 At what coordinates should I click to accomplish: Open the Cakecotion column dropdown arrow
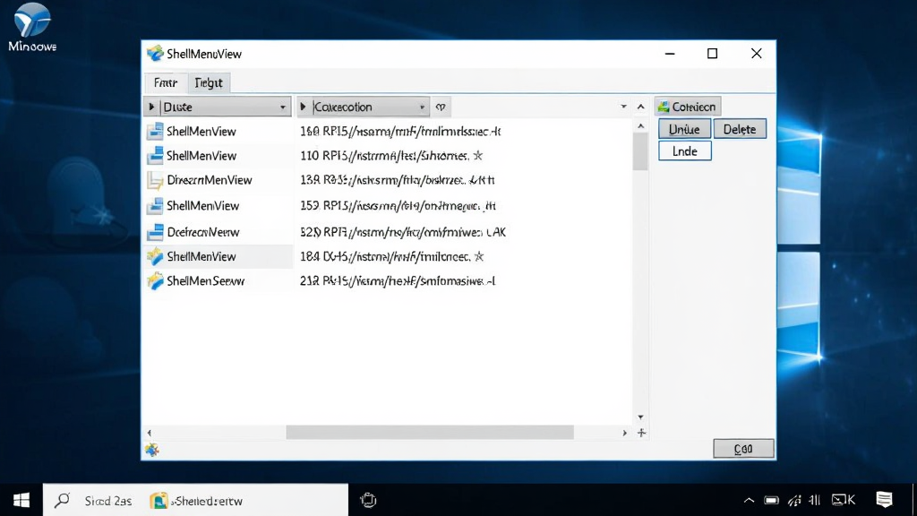coord(422,107)
